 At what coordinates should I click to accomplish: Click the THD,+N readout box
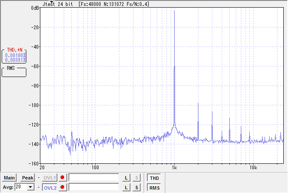click(x=14, y=56)
